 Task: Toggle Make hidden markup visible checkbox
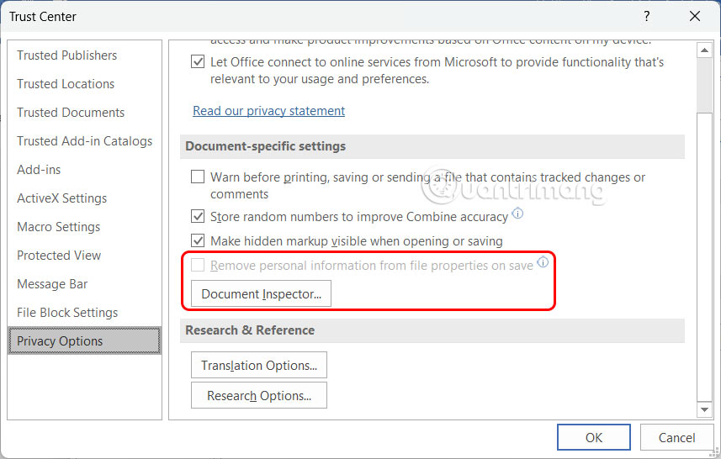coord(198,241)
